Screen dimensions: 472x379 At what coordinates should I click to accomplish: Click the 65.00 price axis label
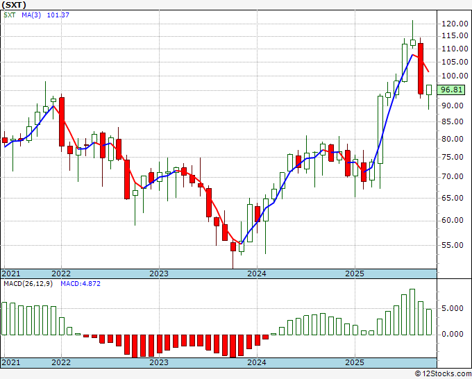[x=452, y=198]
